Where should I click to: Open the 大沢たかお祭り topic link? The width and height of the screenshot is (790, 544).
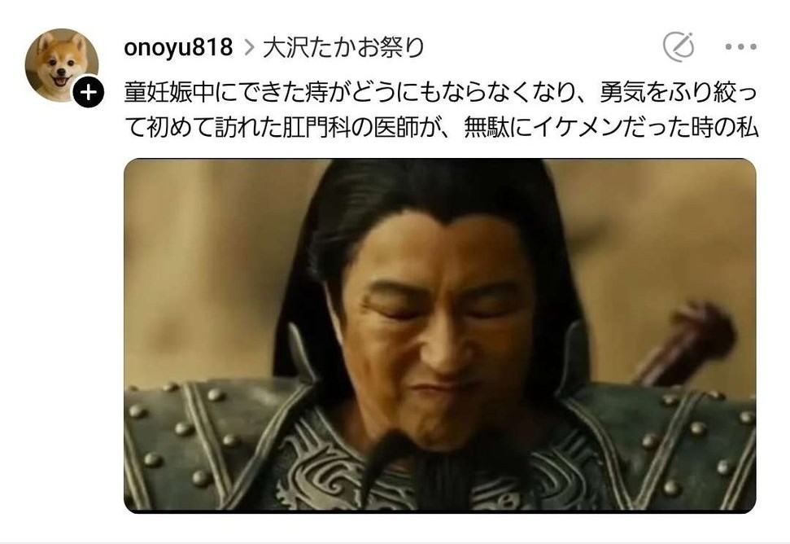(x=343, y=47)
